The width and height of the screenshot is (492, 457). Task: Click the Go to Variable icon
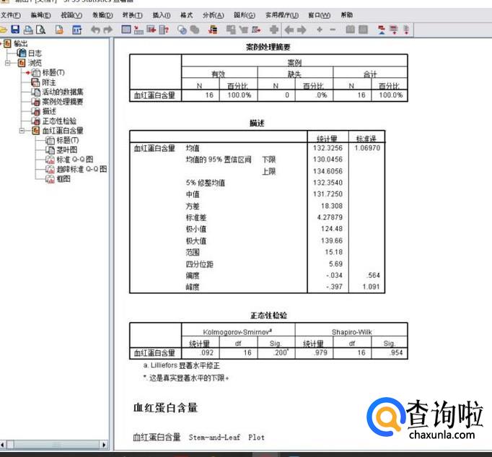click(x=151, y=30)
